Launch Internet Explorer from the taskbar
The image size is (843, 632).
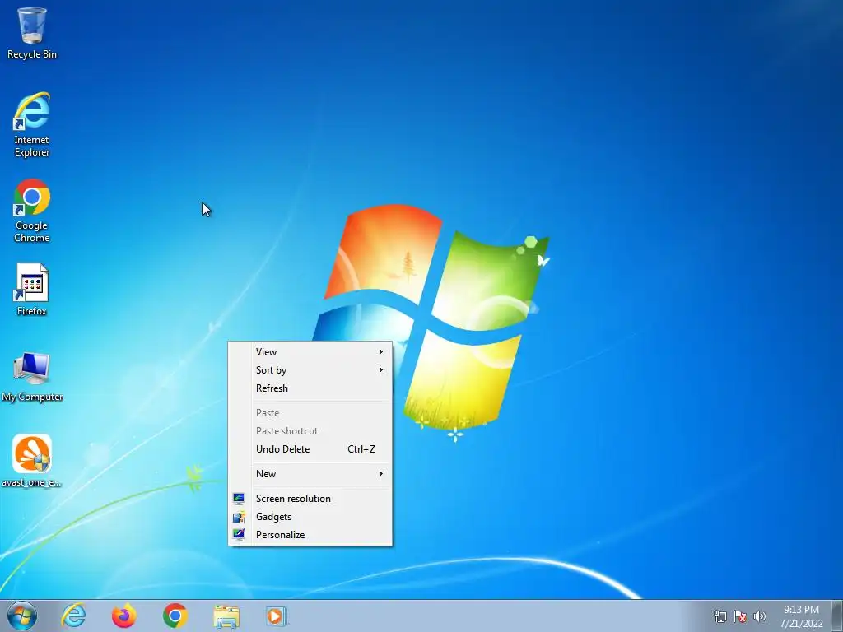click(73, 616)
